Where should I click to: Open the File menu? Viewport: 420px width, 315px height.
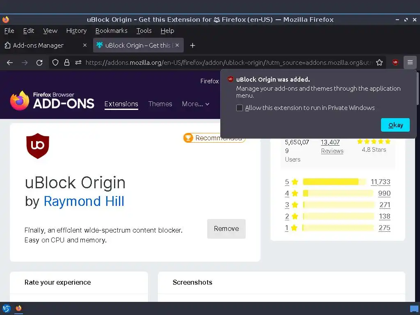point(9,31)
